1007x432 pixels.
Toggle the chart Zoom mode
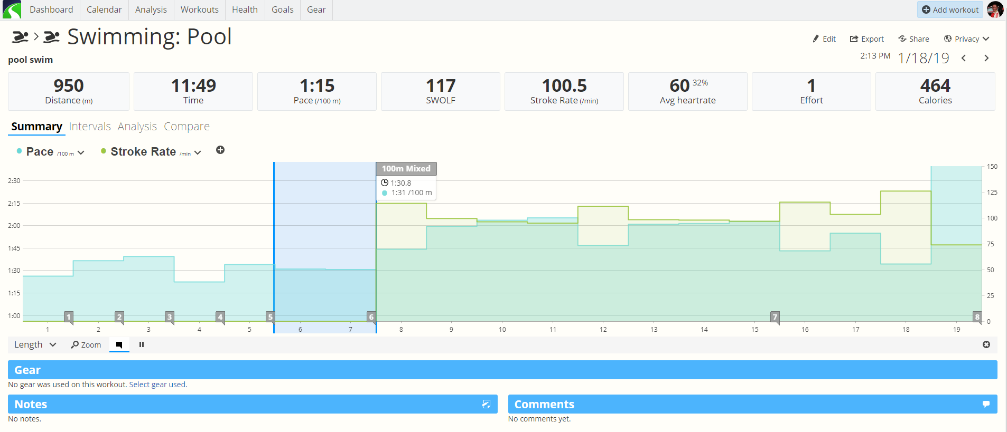click(86, 344)
